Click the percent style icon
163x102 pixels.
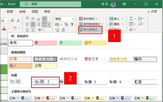[66, 25]
